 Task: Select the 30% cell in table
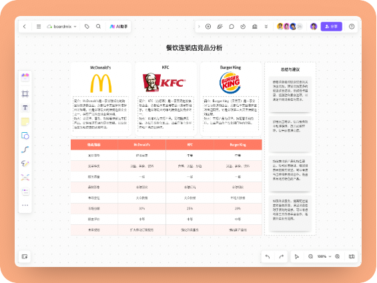(x=142, y=208)
